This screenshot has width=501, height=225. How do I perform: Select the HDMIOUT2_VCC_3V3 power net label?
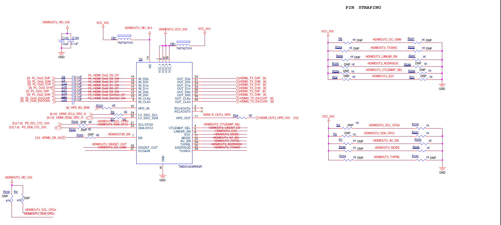173,29
